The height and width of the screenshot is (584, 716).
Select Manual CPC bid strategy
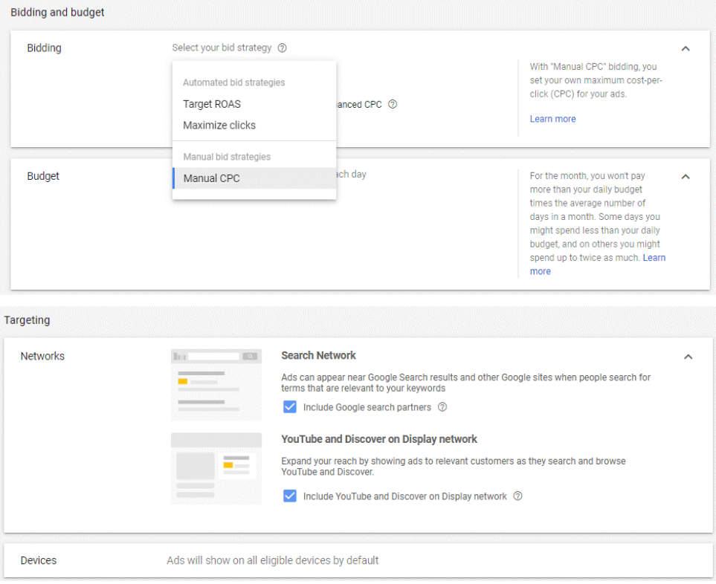click(x=254, y=178)
